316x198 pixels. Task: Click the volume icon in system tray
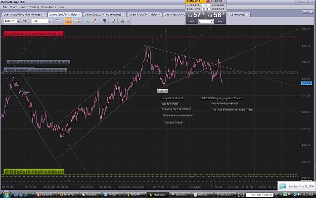pos(299,194)
